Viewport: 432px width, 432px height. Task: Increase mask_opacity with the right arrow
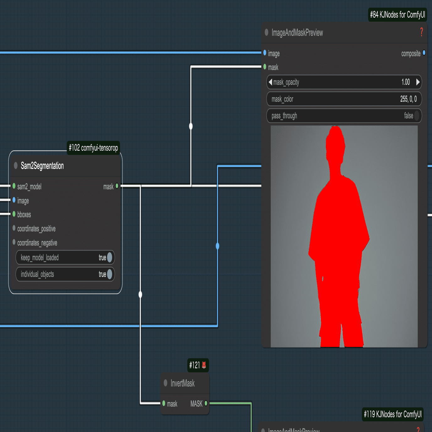point(418,82)
